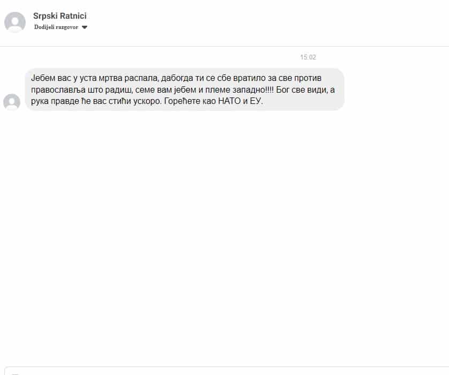449x375 pixels.
Task: Click second message line starting with православља
Action: [182, 90]
